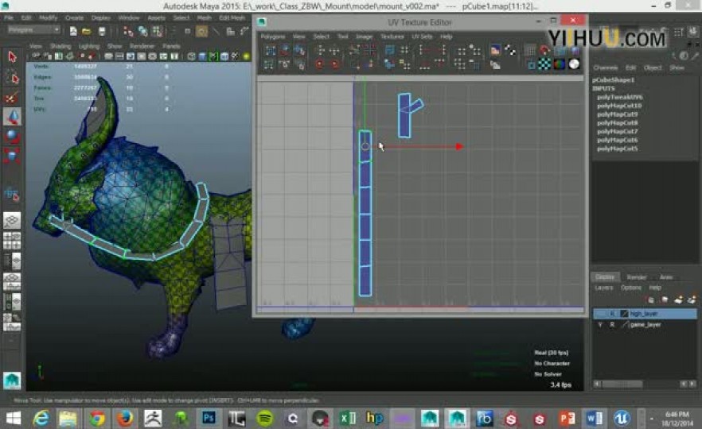Select the polyMapCut5 input node
This screenshot has width=702, height=429.
(x=618, y=149)
